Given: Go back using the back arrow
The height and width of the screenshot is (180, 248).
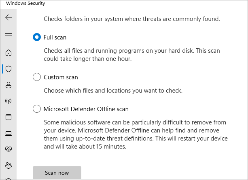Looking at the screenshot, I should (8, 17).
